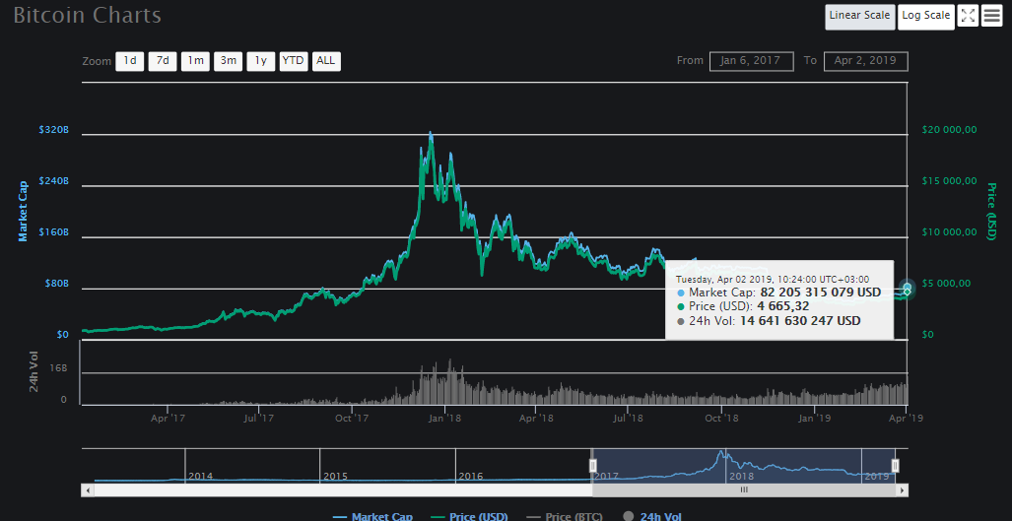Set zoom range to 1m
The width and height of the screenshot is (1012, 521).
click(195, 61)
